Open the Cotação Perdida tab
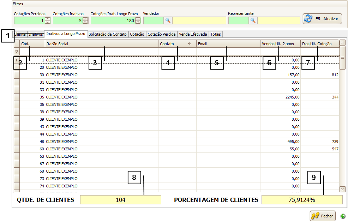 click(x=161, y=34)
